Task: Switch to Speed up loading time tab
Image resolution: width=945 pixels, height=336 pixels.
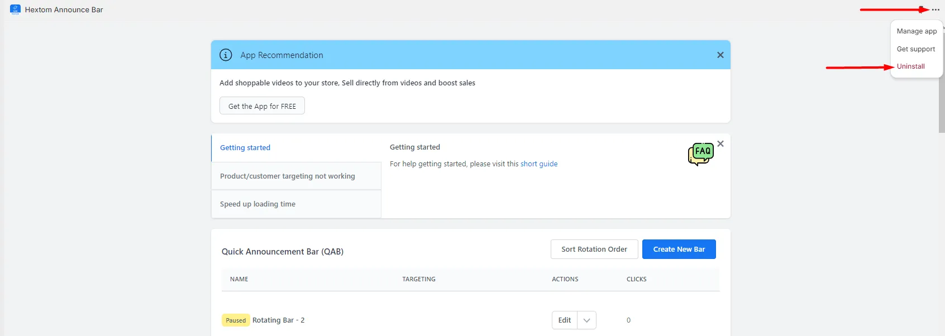Action: tap(296, 204)
